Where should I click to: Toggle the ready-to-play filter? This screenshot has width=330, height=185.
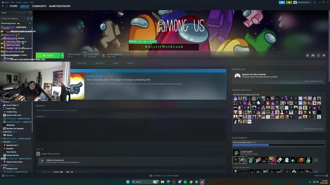(31, 18)
